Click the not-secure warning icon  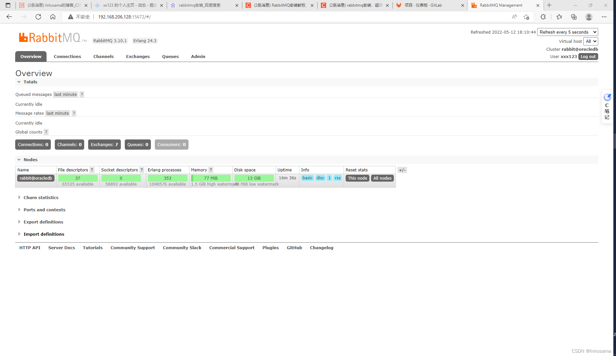[70, 17]
